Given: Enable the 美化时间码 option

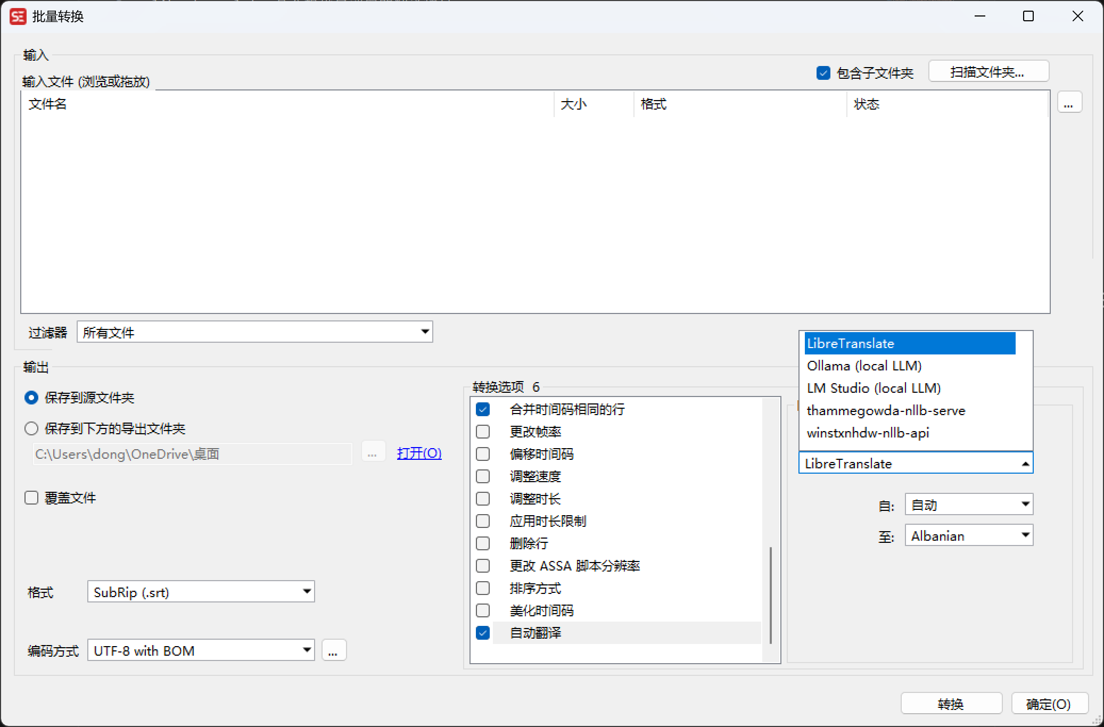Looking at the screenshot, I should click(x=483, y=610).
